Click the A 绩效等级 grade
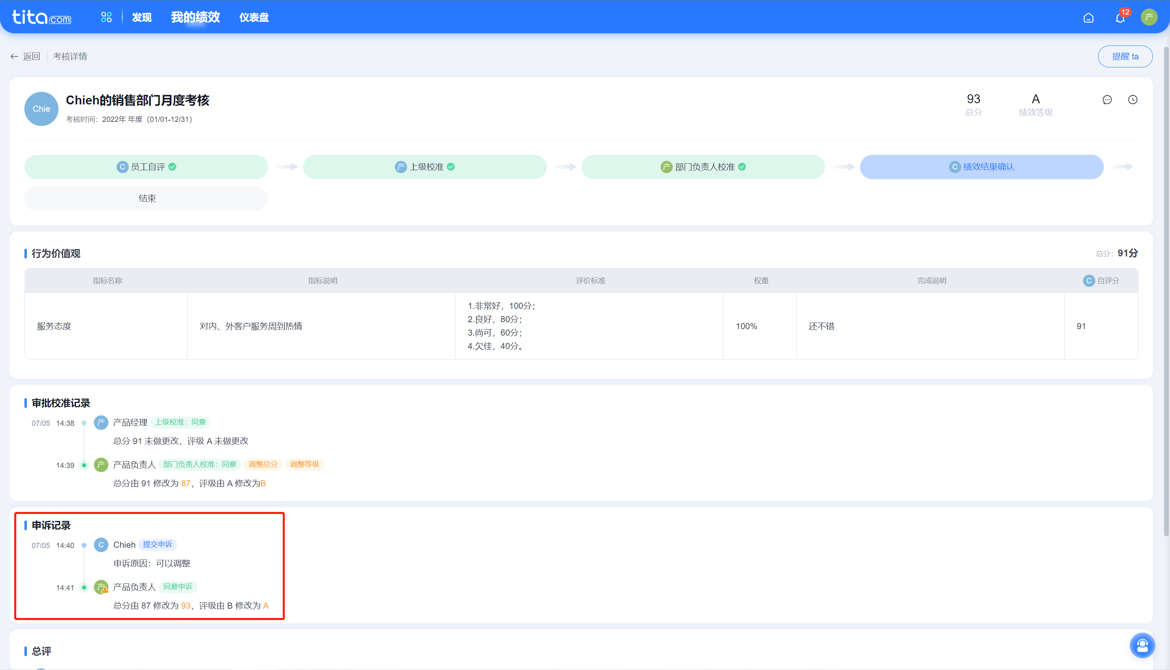1170x670 pixels. [x=1036, y=104]
